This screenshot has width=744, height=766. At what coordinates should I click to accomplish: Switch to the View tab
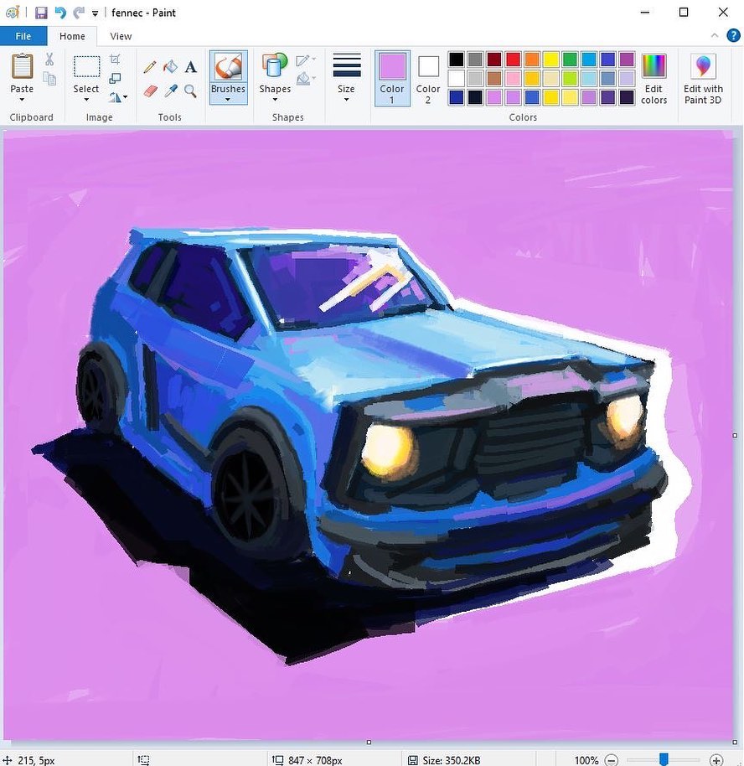coord(121,36)
